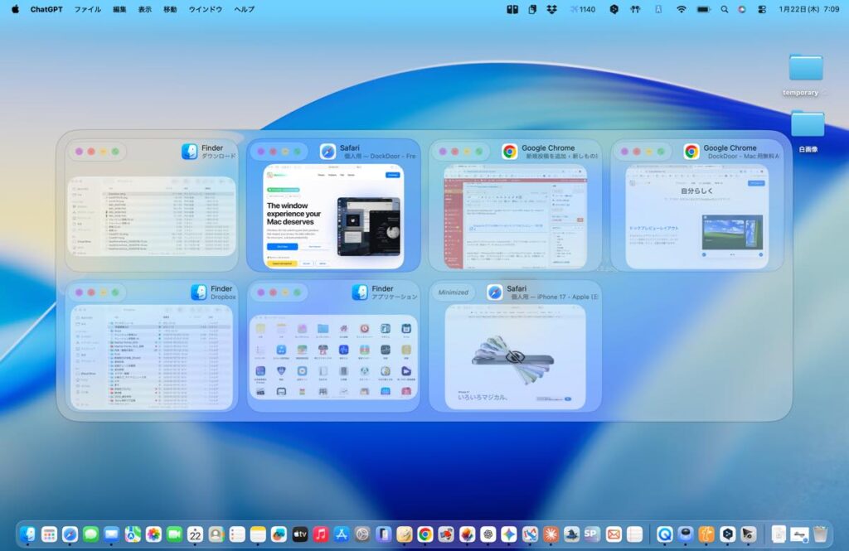The width and height of the screenshot is (849, 551).
Task: Open the Calendar app showing 22
Action: tap(196, 534)
